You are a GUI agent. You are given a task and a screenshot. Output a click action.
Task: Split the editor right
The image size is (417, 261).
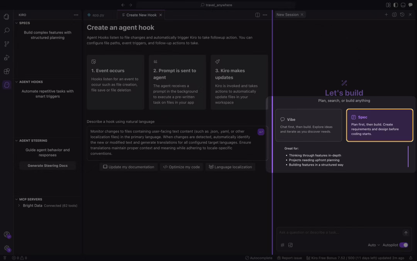tap(258, 15)
